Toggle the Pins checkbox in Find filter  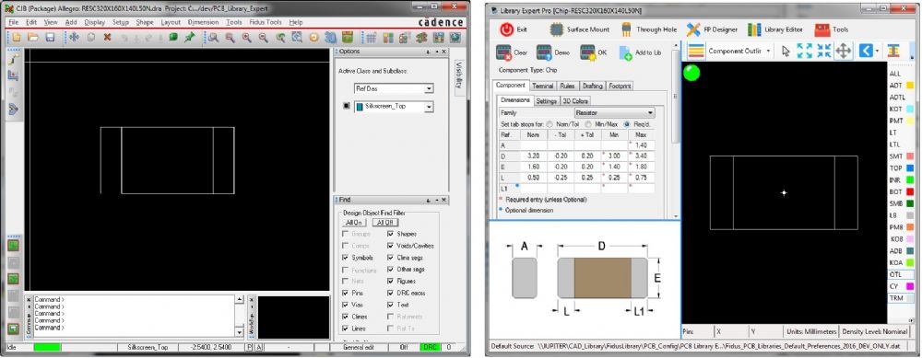345,293
